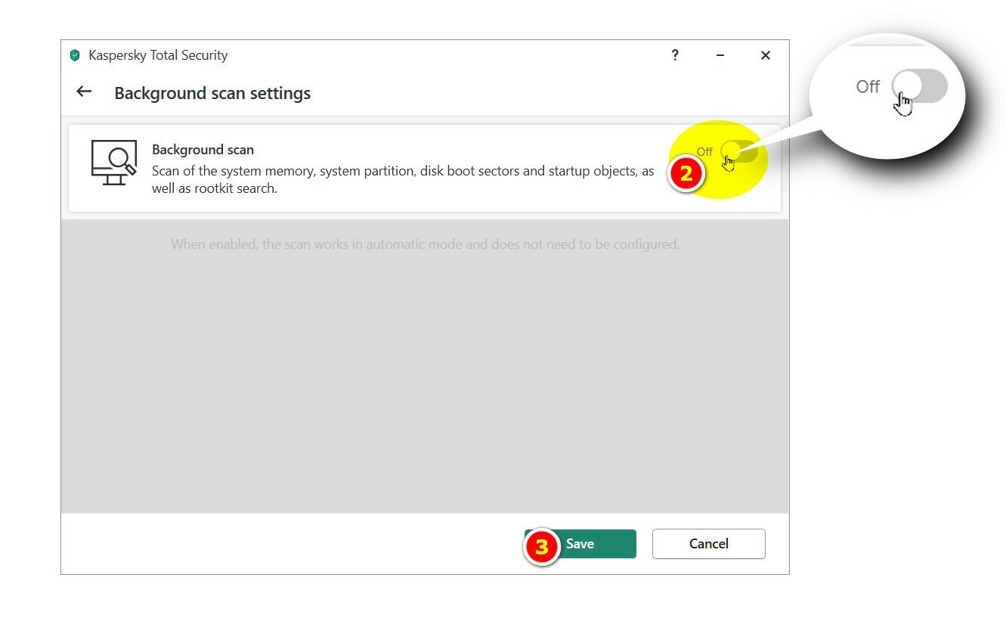The height and width of the screenshot is (624, 1006).
Task: Click the "Background scan" option title
Action: (203, 150)
